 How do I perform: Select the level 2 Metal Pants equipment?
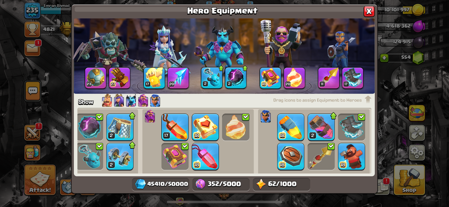[x=120, y=127]
